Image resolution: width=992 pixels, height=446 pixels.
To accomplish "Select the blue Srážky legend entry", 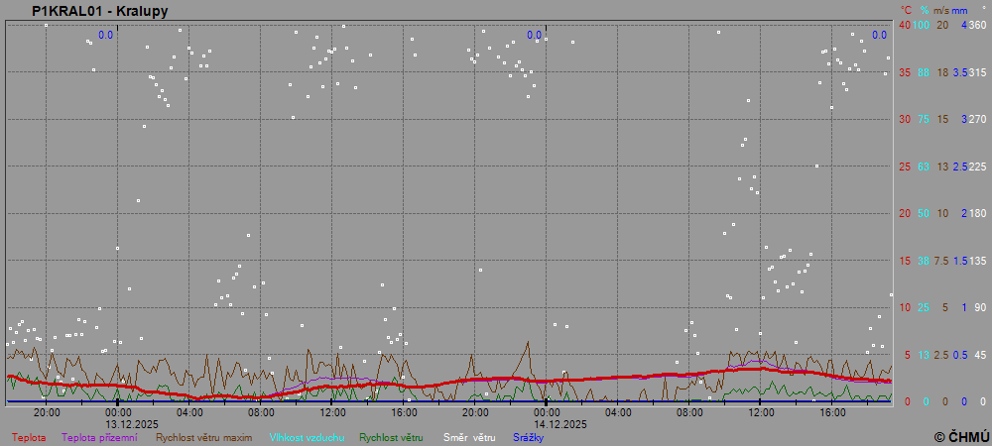I will [530, 437].
